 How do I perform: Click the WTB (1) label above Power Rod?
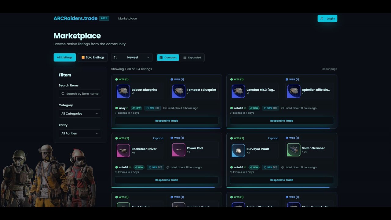pyautogui.click(x=177, y=138)
